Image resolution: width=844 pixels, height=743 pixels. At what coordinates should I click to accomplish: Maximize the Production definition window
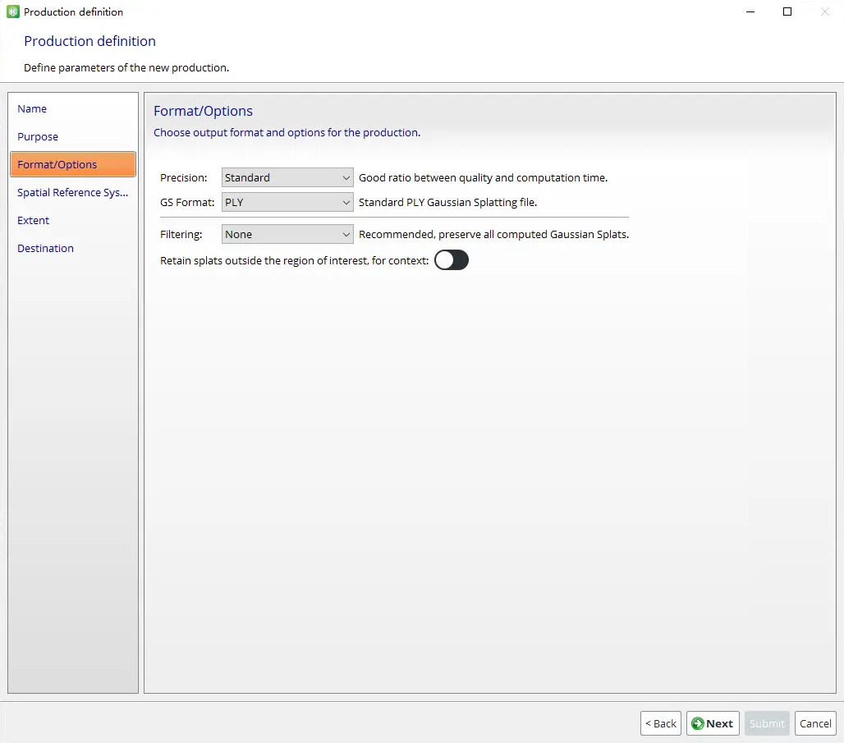point(787,11)
